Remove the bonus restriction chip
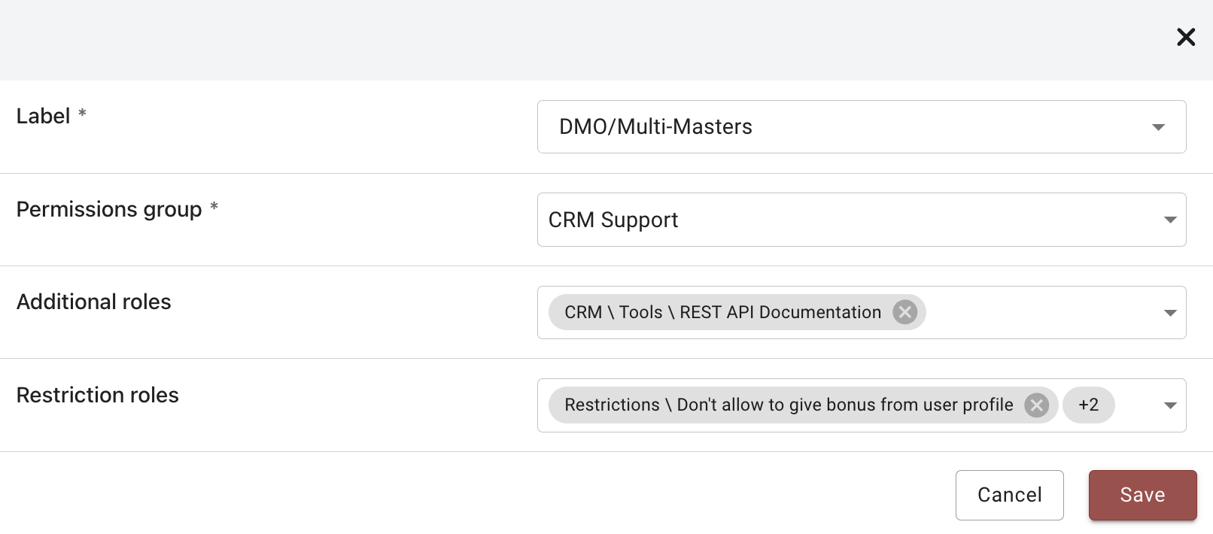This screenshot has width=1213, height=534. pos(1036,405)
